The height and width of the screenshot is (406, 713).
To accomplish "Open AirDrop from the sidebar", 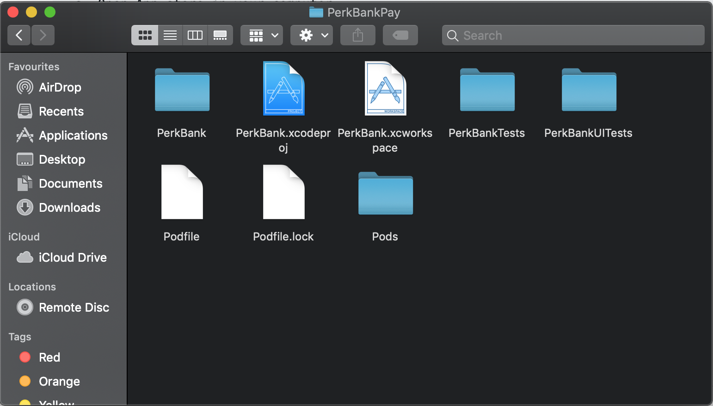I will (x=60, y=87).
